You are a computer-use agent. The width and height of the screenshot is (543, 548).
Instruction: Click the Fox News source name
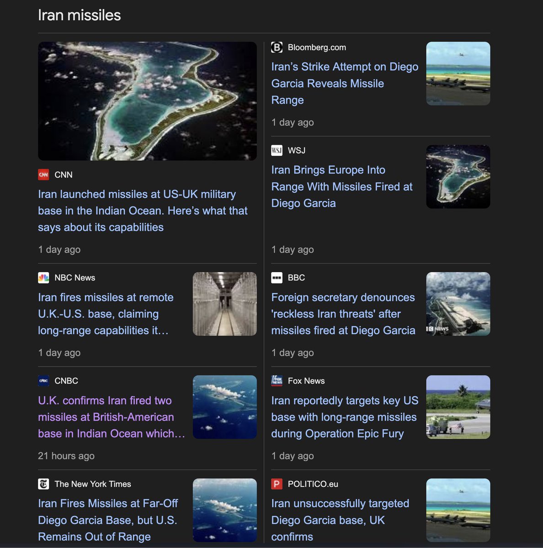coord(306,381)
